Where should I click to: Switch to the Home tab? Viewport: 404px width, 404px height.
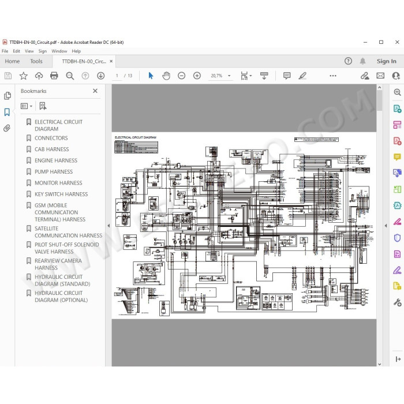click(12, 61)
